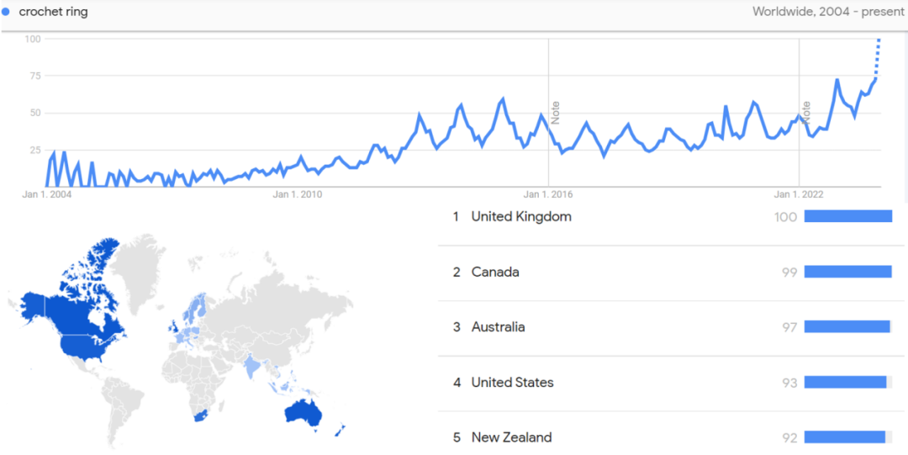Screen dimensions: 908x455
Task: Click Australia on the world map
Action: (x=303, y=413)
